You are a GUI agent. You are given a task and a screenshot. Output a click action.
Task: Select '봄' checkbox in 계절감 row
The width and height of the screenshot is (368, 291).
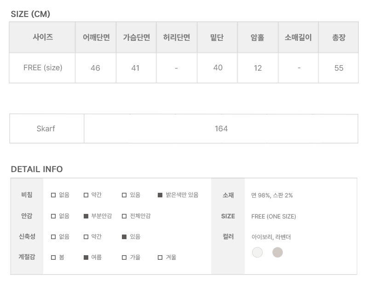coord(53,257)
